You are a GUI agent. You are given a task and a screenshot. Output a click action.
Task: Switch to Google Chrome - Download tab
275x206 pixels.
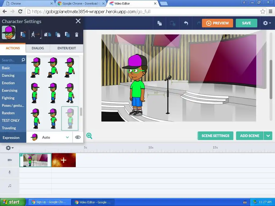tap(81, 3)
